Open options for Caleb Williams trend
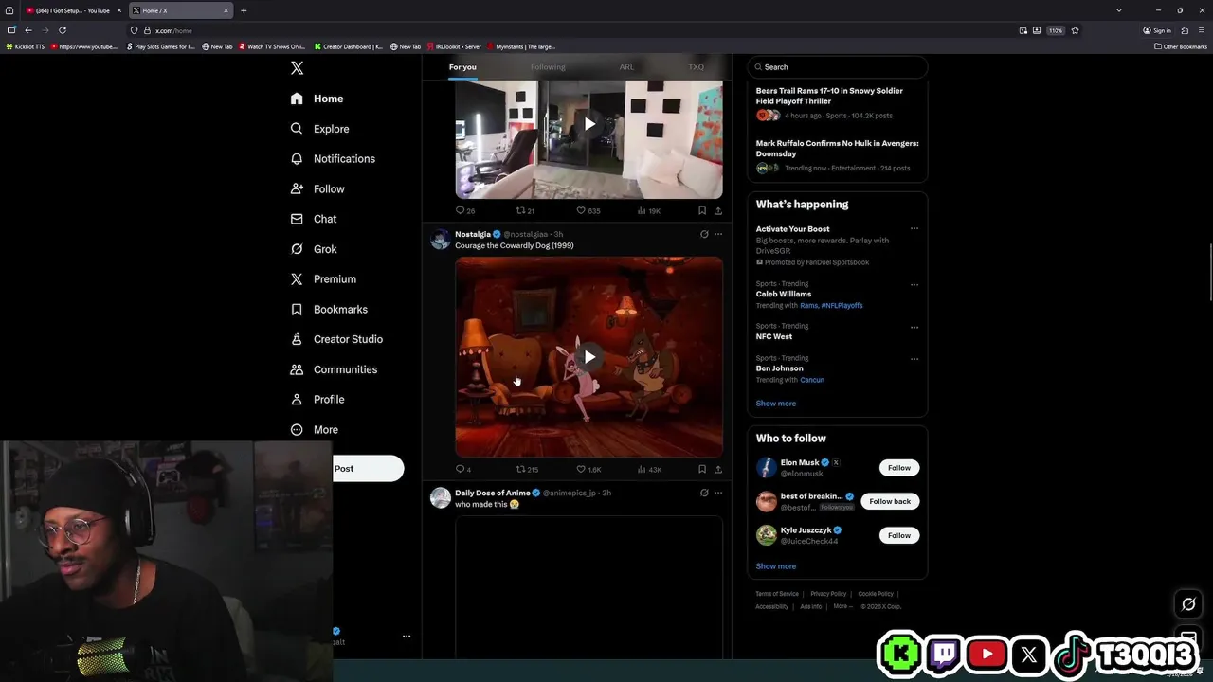Viewport: 1213px width, 682px height. point(914,284)
